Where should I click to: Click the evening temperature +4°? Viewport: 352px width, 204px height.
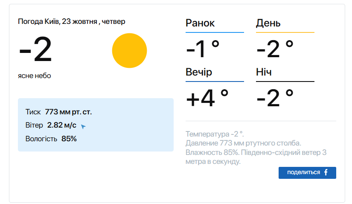coord(207,98)
